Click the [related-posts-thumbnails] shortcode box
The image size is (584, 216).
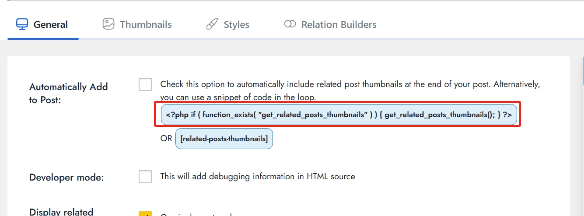click(x=224, y=139)
